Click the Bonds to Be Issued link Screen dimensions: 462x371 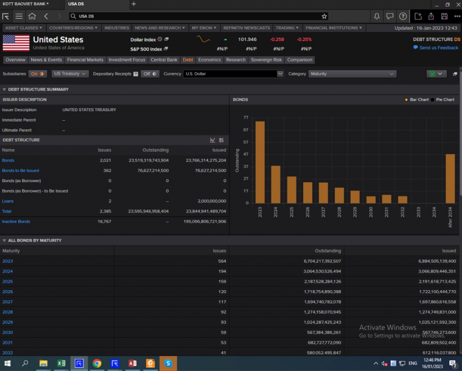(x=20, y=171)
